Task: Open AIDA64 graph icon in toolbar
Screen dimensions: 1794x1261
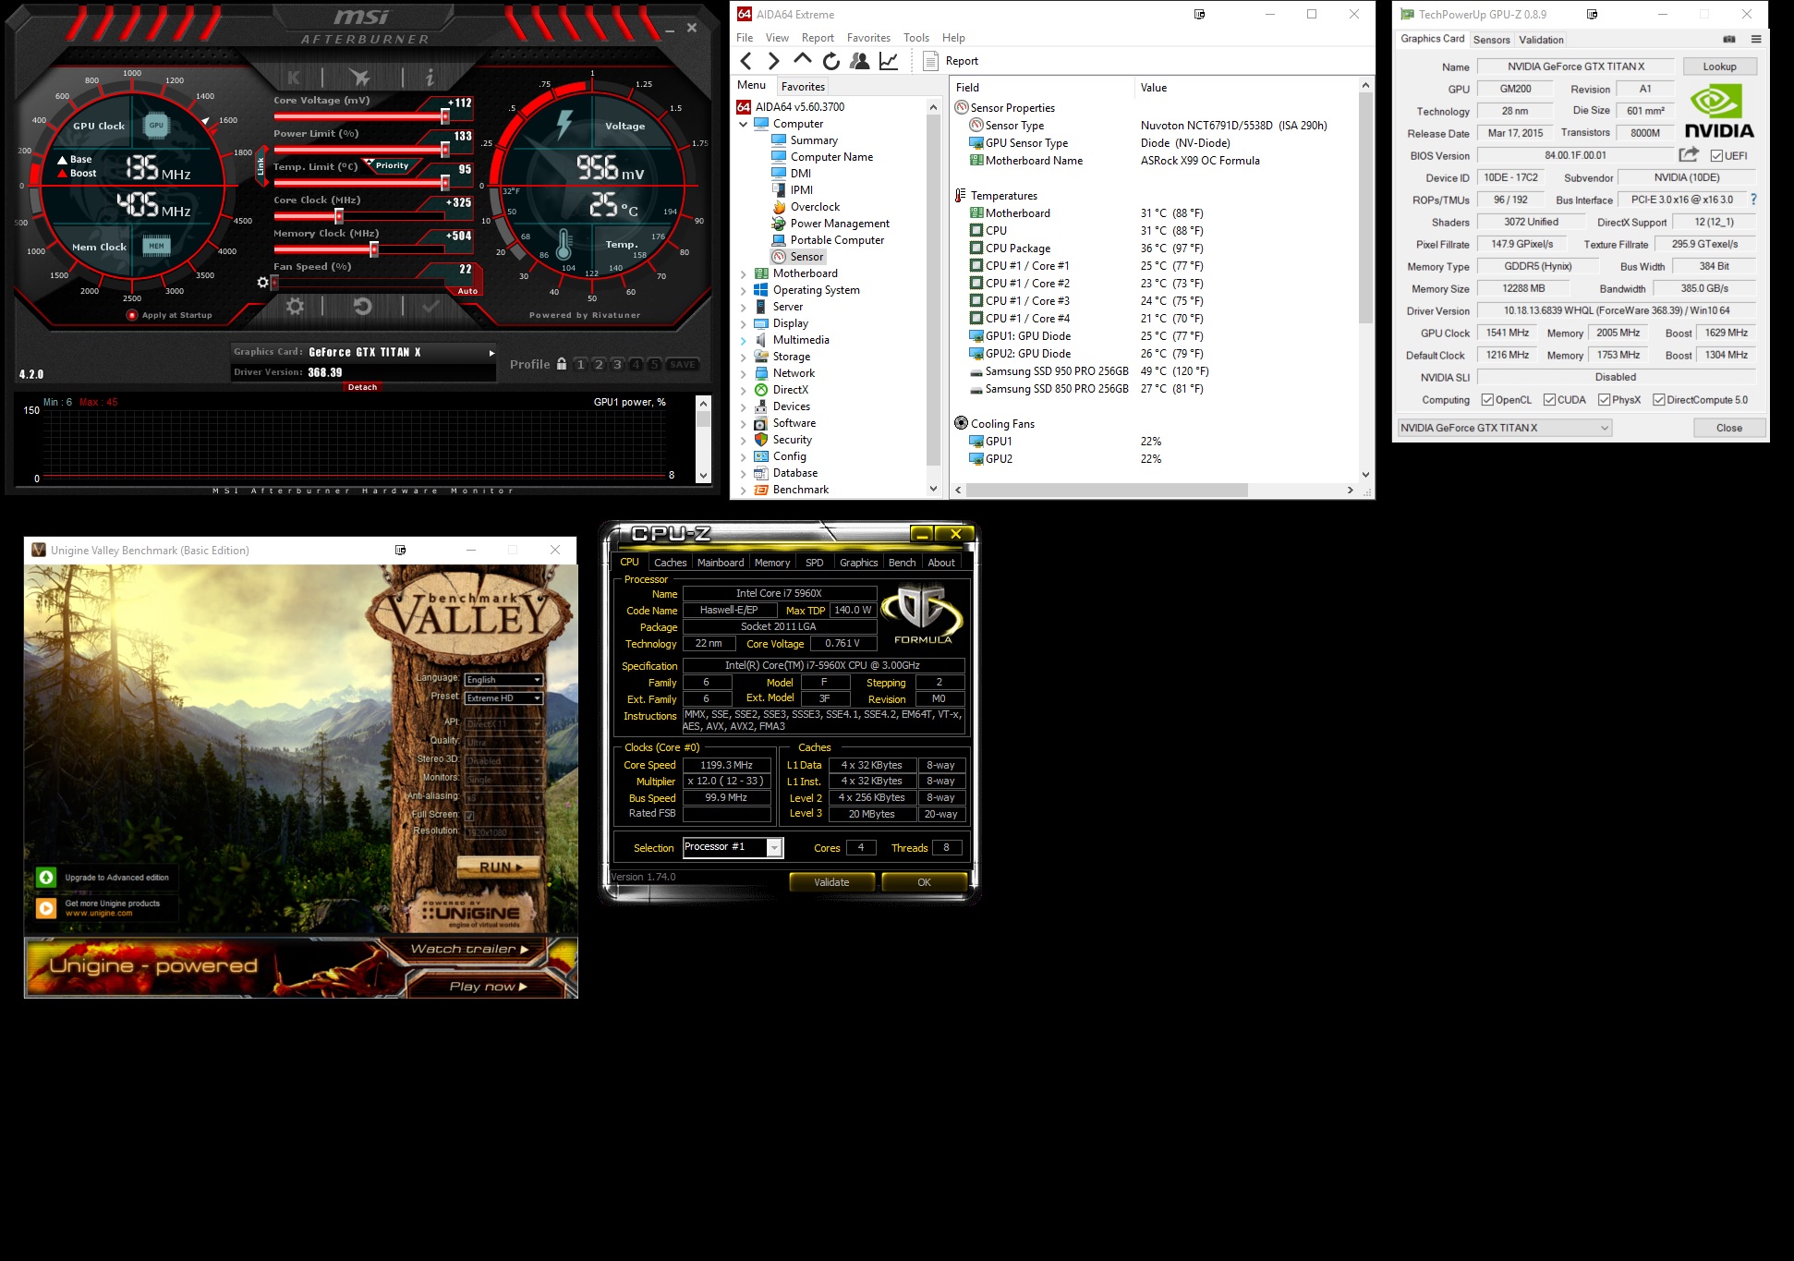Action: point(889,61)
